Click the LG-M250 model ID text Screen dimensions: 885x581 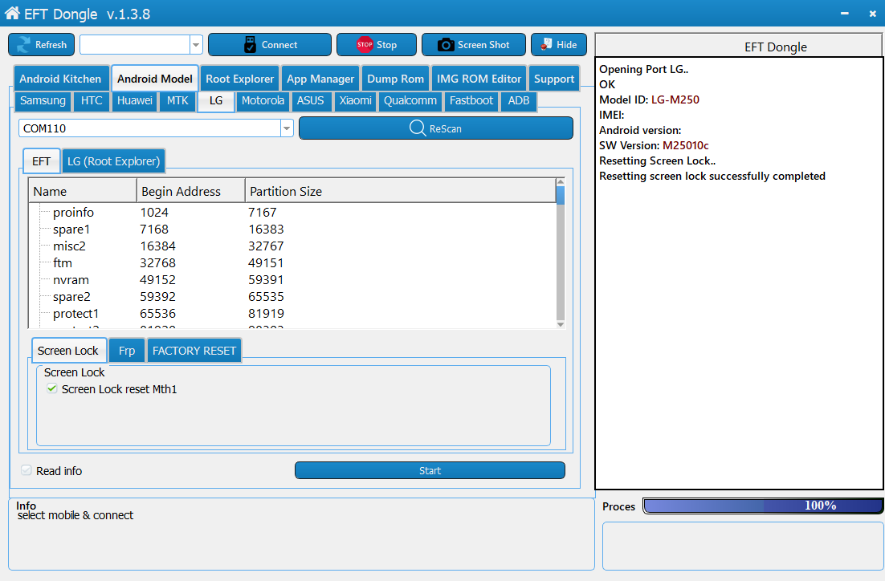675,100
